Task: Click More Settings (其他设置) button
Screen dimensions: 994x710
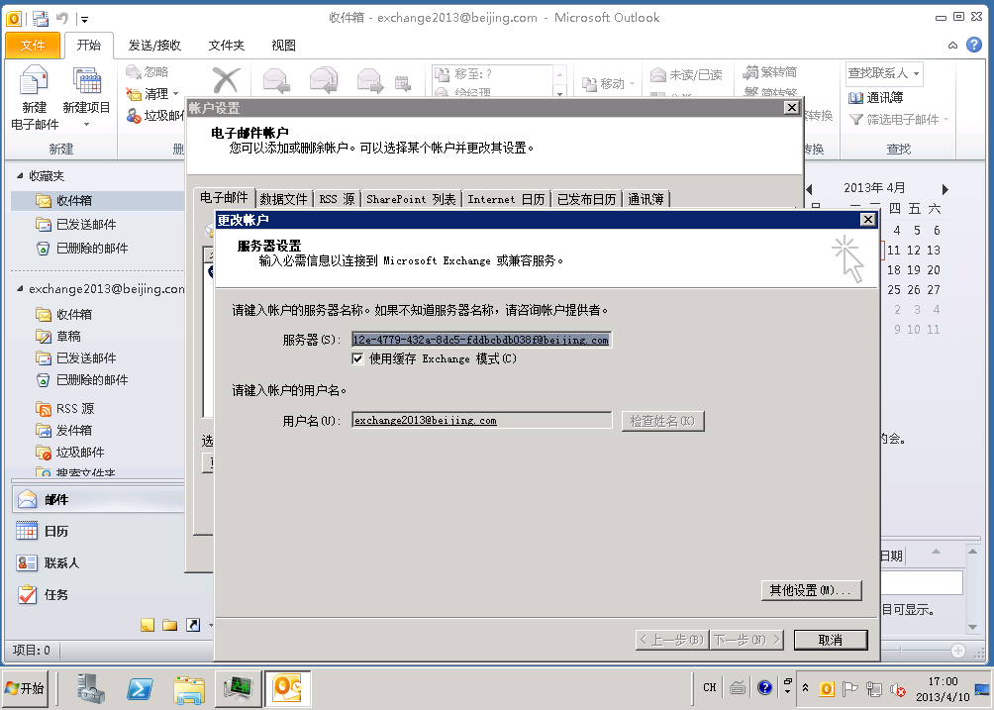Action: click(812, 590)
